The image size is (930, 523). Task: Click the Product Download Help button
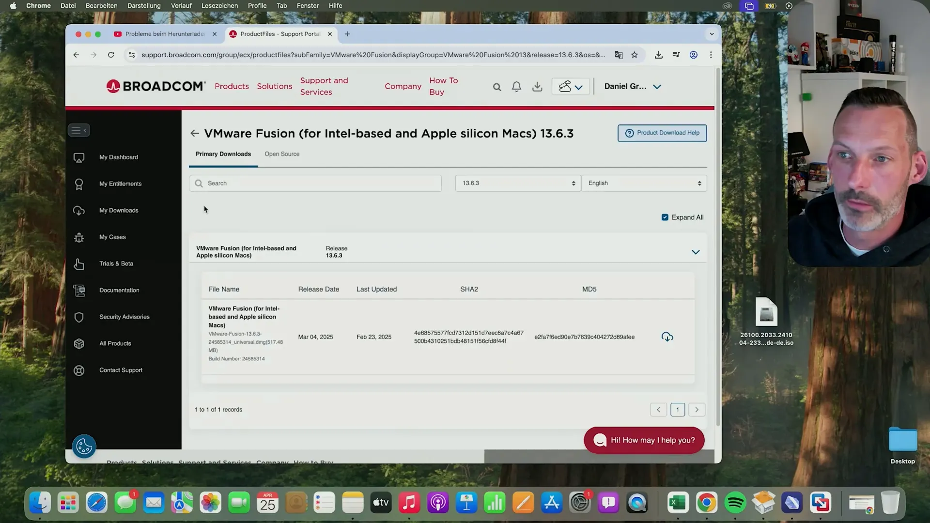(662, 133)
